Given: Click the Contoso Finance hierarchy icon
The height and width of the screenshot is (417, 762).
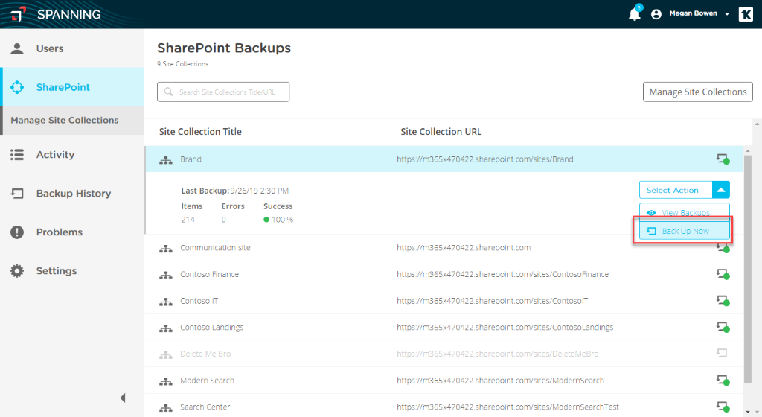Looking at the screenshot, I should [166, 275].
